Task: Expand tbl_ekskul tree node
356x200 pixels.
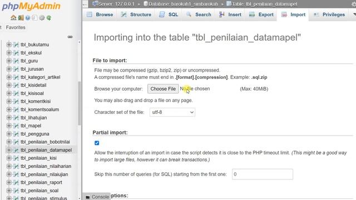Action: pyautogui.click(x=9, y=53)
